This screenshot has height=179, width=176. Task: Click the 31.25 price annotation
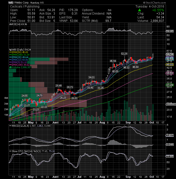(x=101, y=88)
